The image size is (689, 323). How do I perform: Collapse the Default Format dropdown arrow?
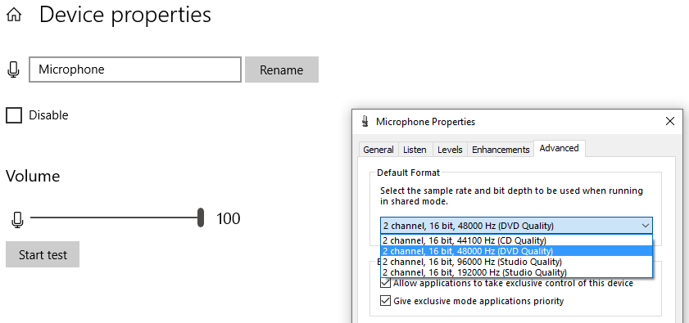(x=645, y=226)
